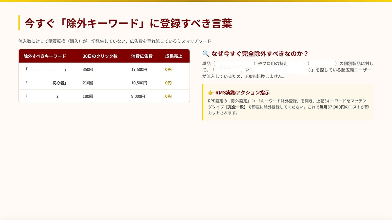392x220 pixels.
Task: Click the 10,500円 ad cost cell
Action: tap(139, 83)
